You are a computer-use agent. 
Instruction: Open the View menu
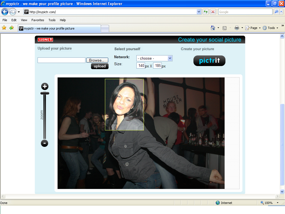[24, 20]
